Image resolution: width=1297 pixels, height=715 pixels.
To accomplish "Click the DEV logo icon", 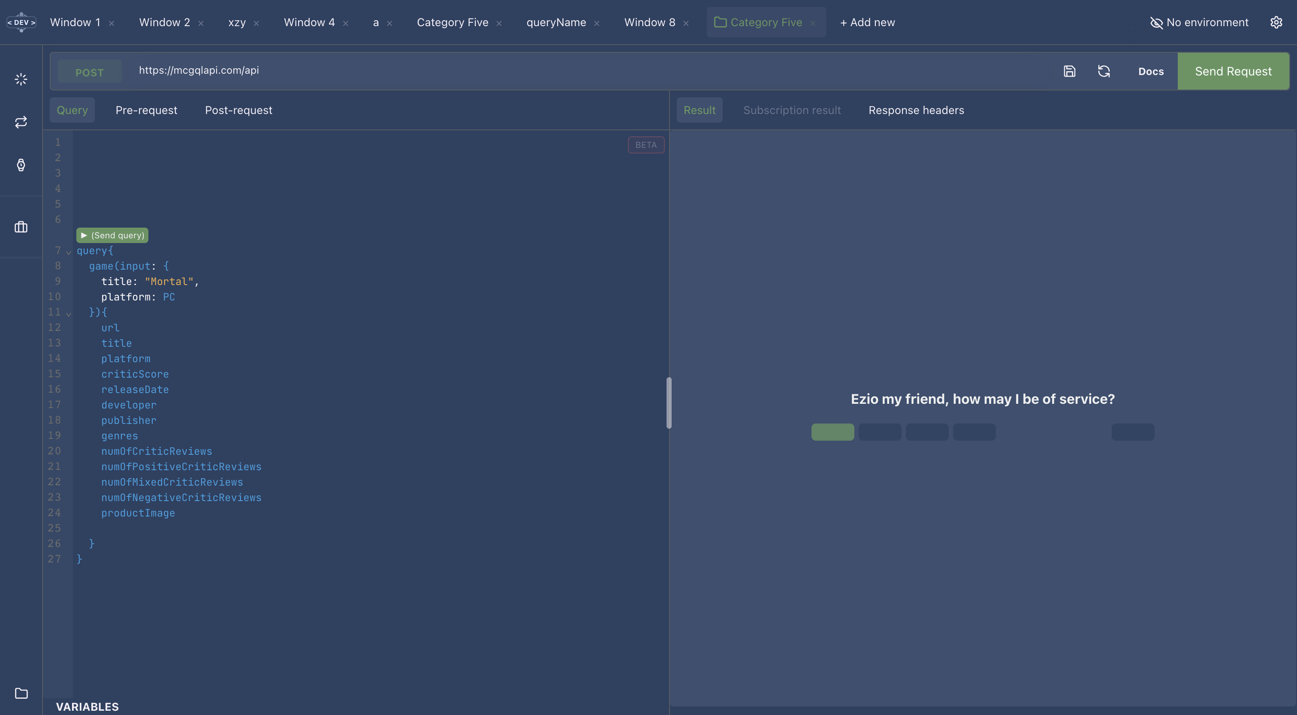I will coord(21,22).
